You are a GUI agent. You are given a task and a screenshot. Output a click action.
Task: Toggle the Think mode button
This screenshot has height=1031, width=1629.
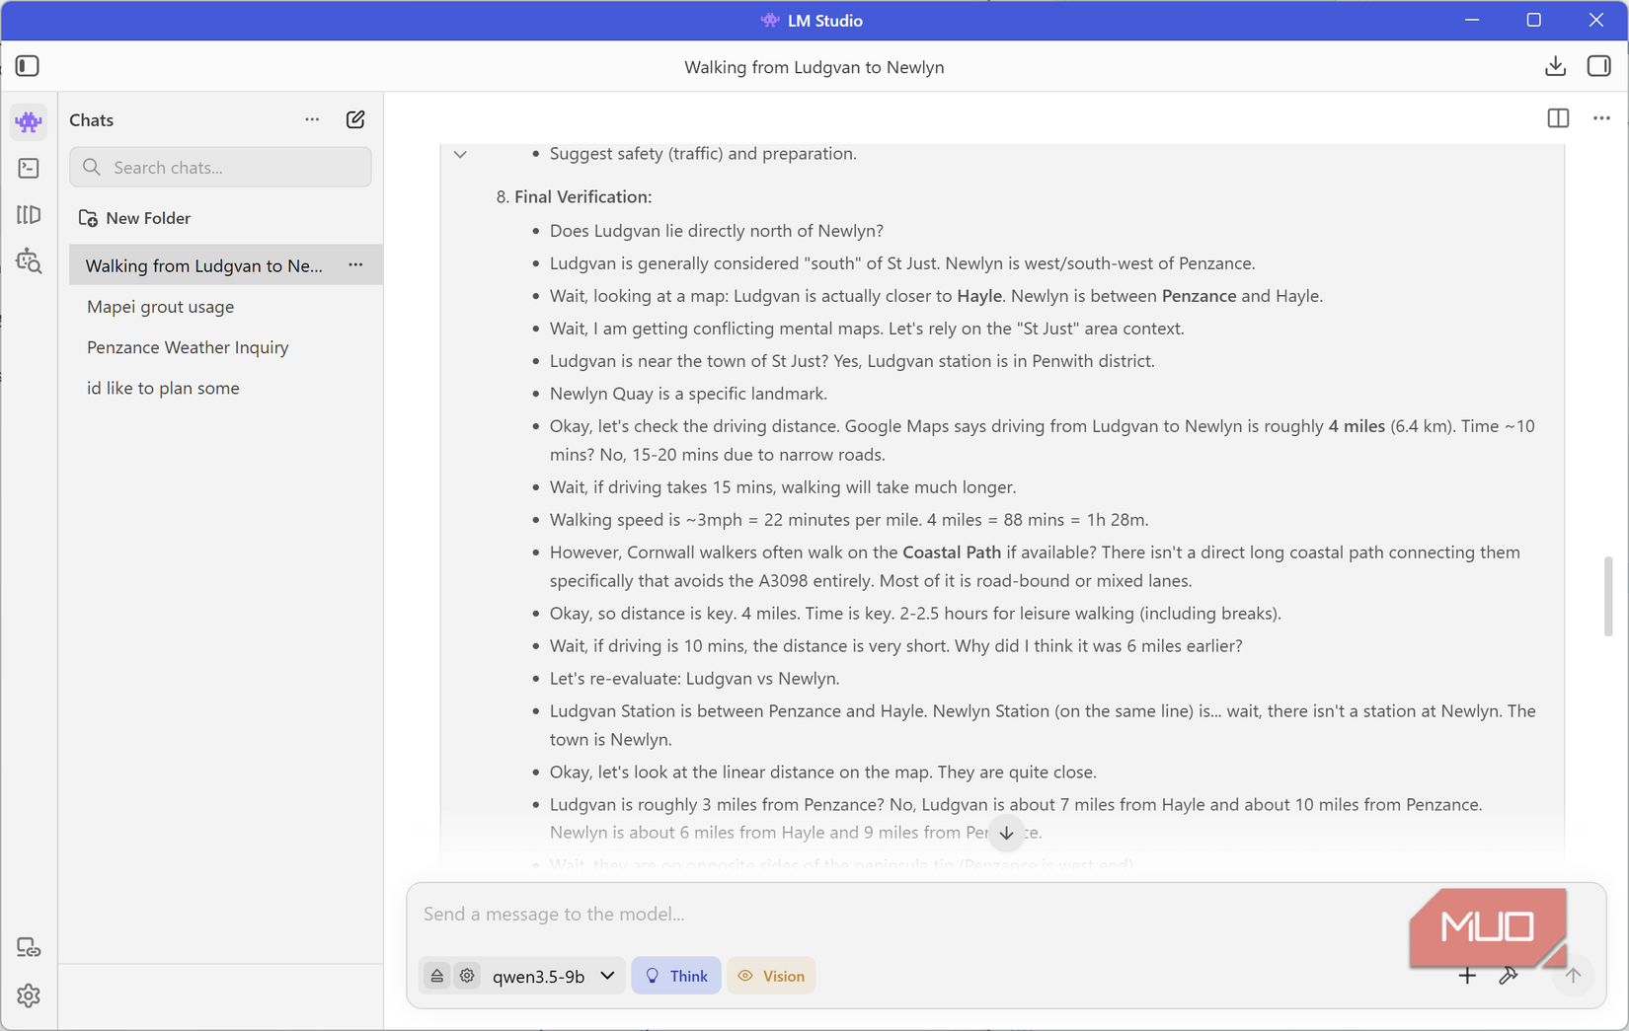(676, 976)
